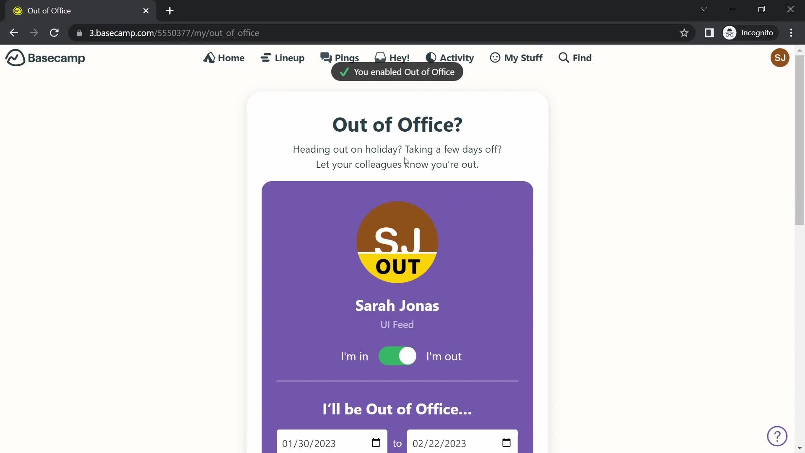Open the end date calendar picker
Image resolution: width=805 pixels, height=453 pixels.
507,443
